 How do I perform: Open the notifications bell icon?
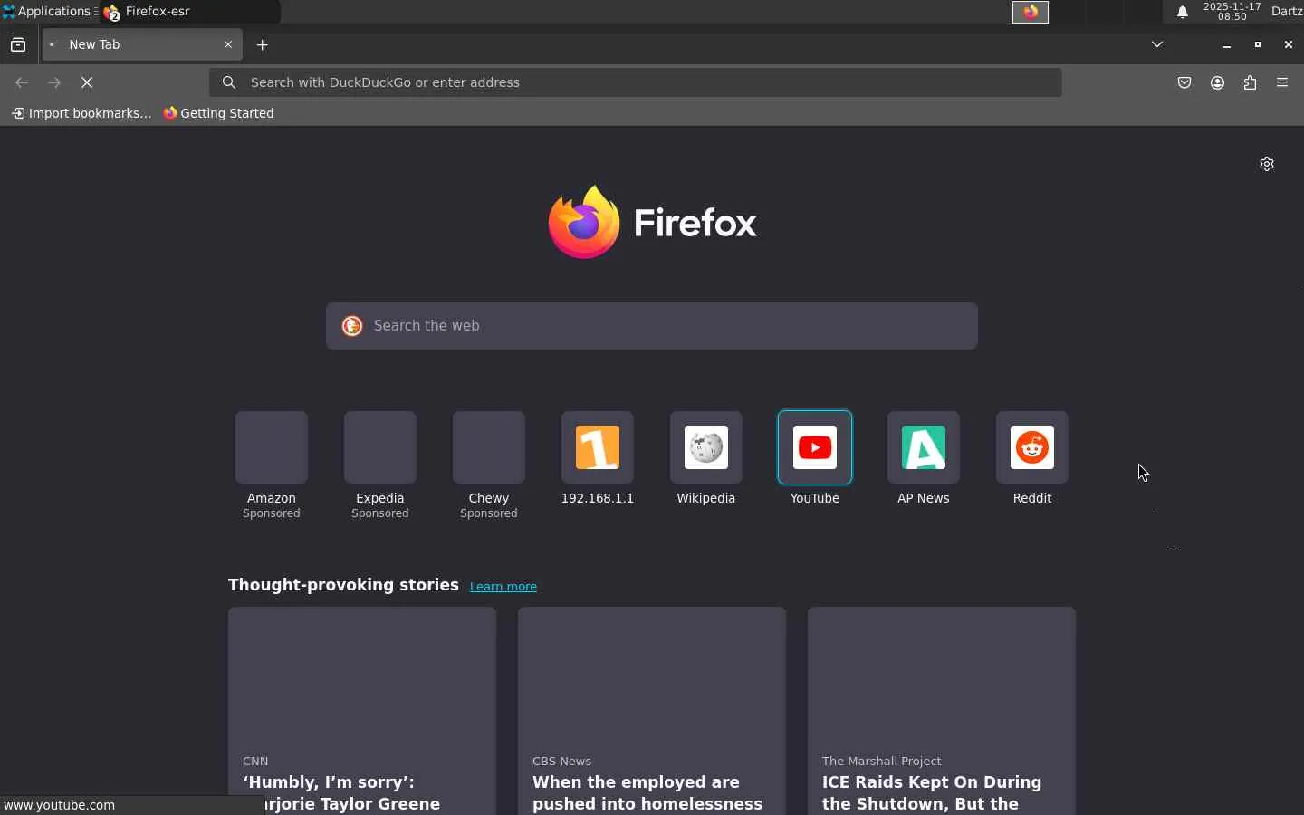click(1183, 12)
